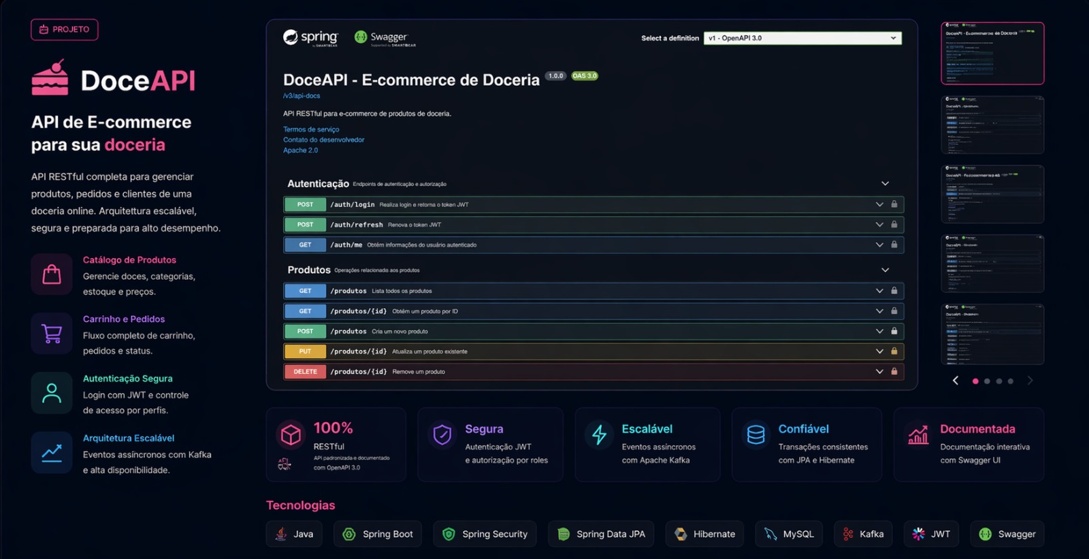This screenshot has width=1089, height=559.
Task: Click the user icon beside Autenticação Segura
Action: [52, 393]
